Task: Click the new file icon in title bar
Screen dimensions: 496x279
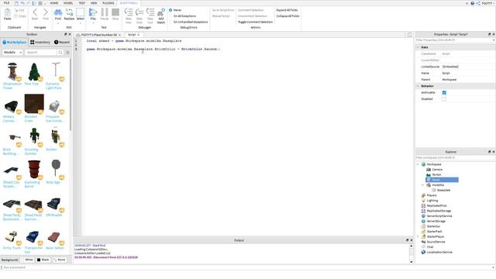Action: pyautogui.click(x=16, y=3)
